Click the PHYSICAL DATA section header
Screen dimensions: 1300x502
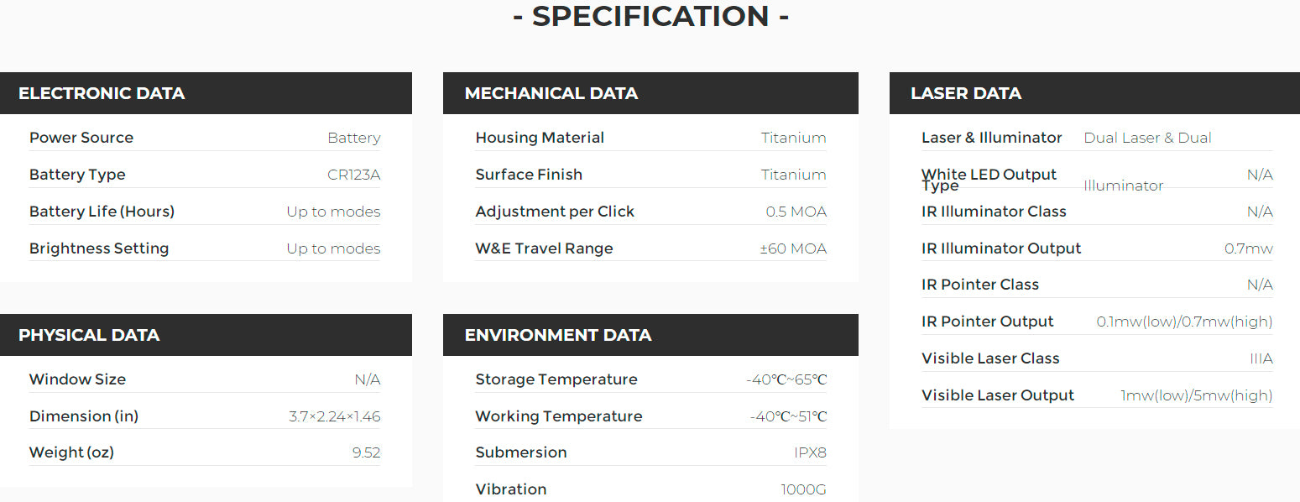tap(89, 335)
